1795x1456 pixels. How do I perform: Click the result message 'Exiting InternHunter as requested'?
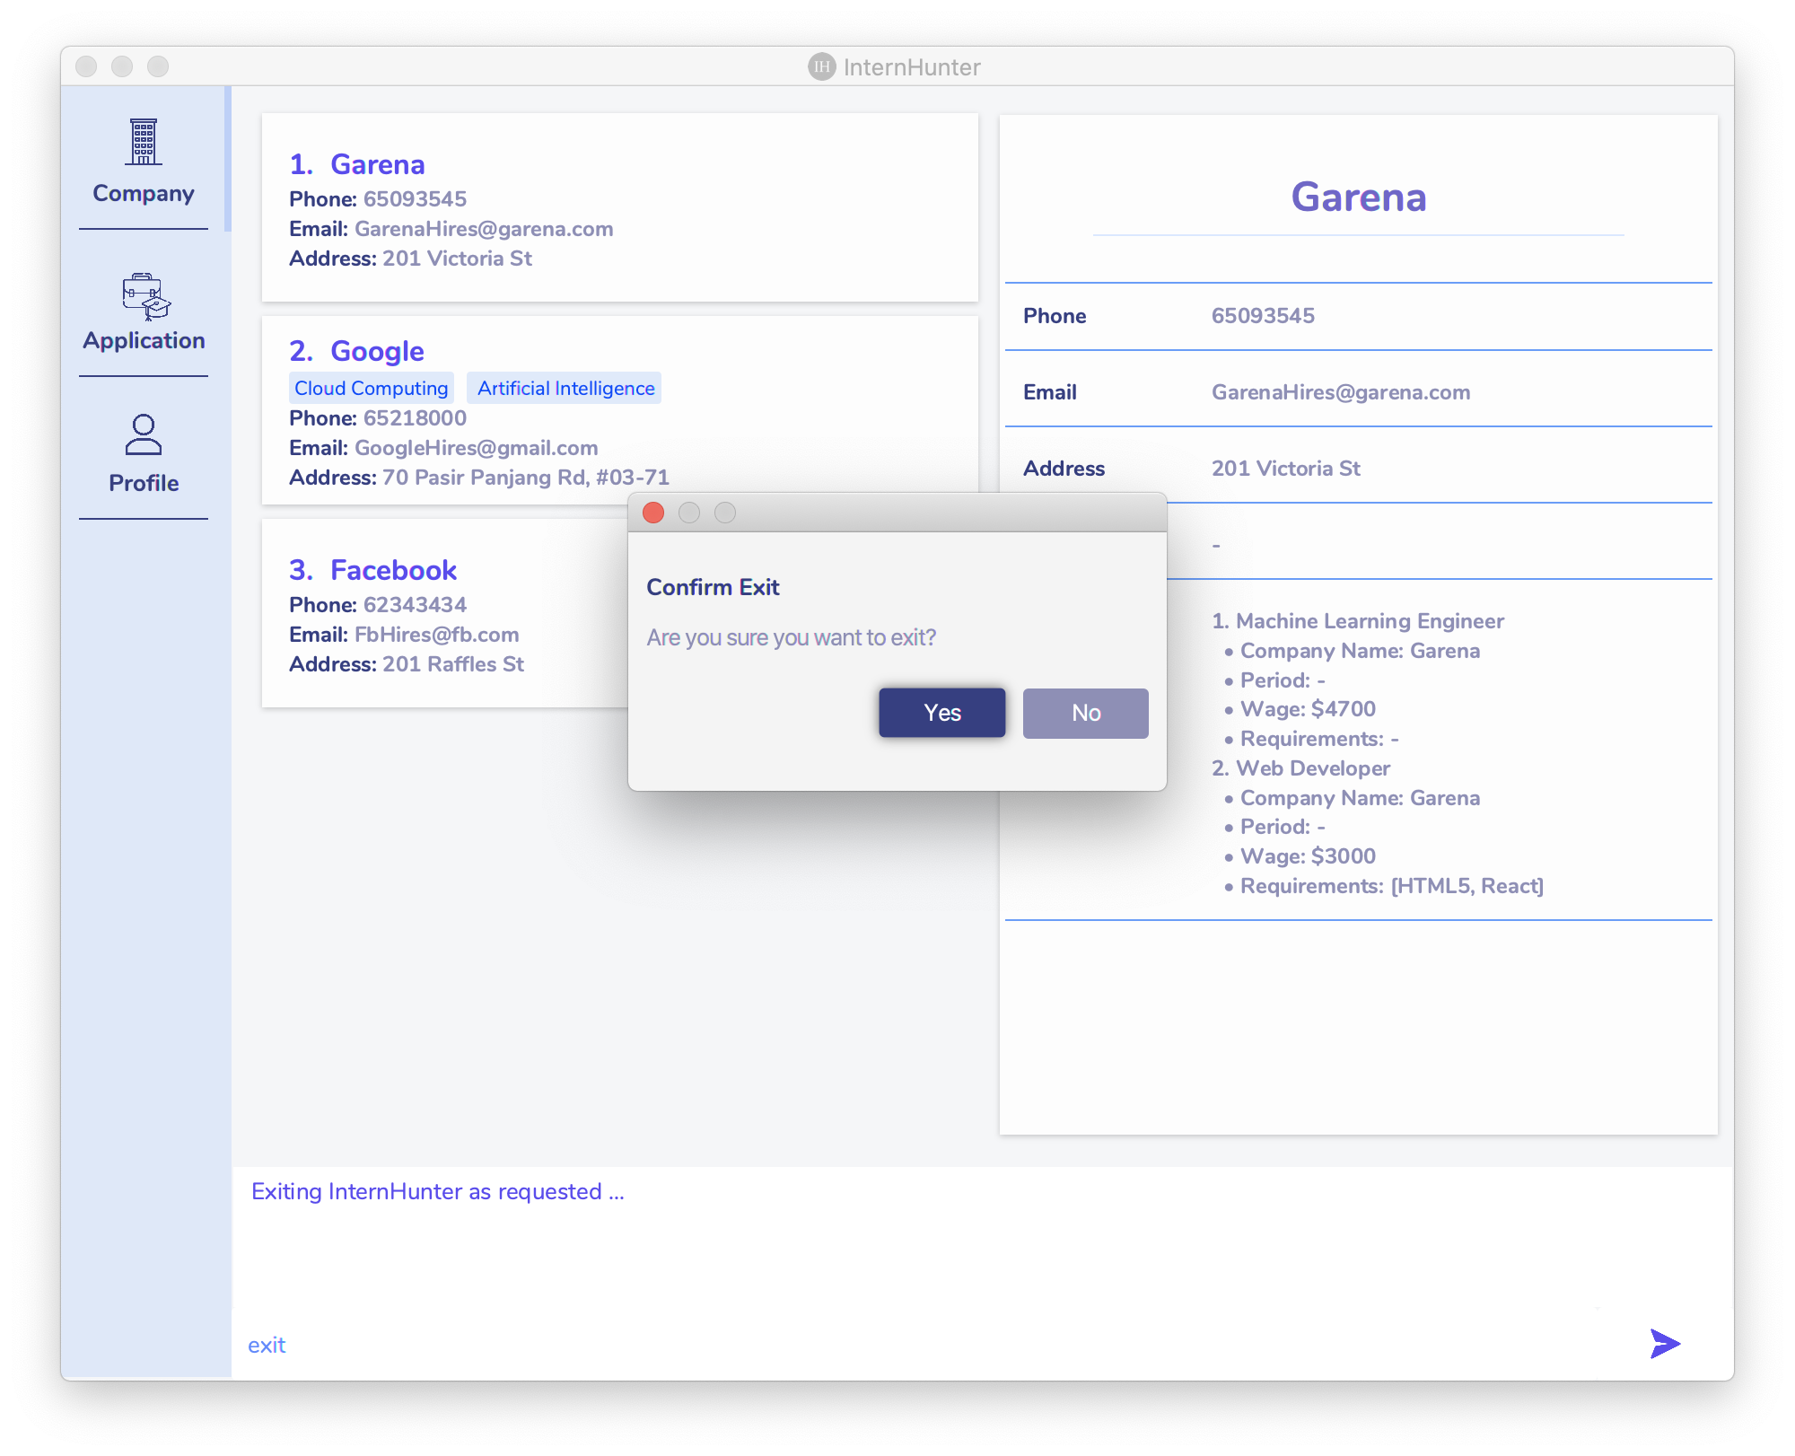coord(437,1191)
